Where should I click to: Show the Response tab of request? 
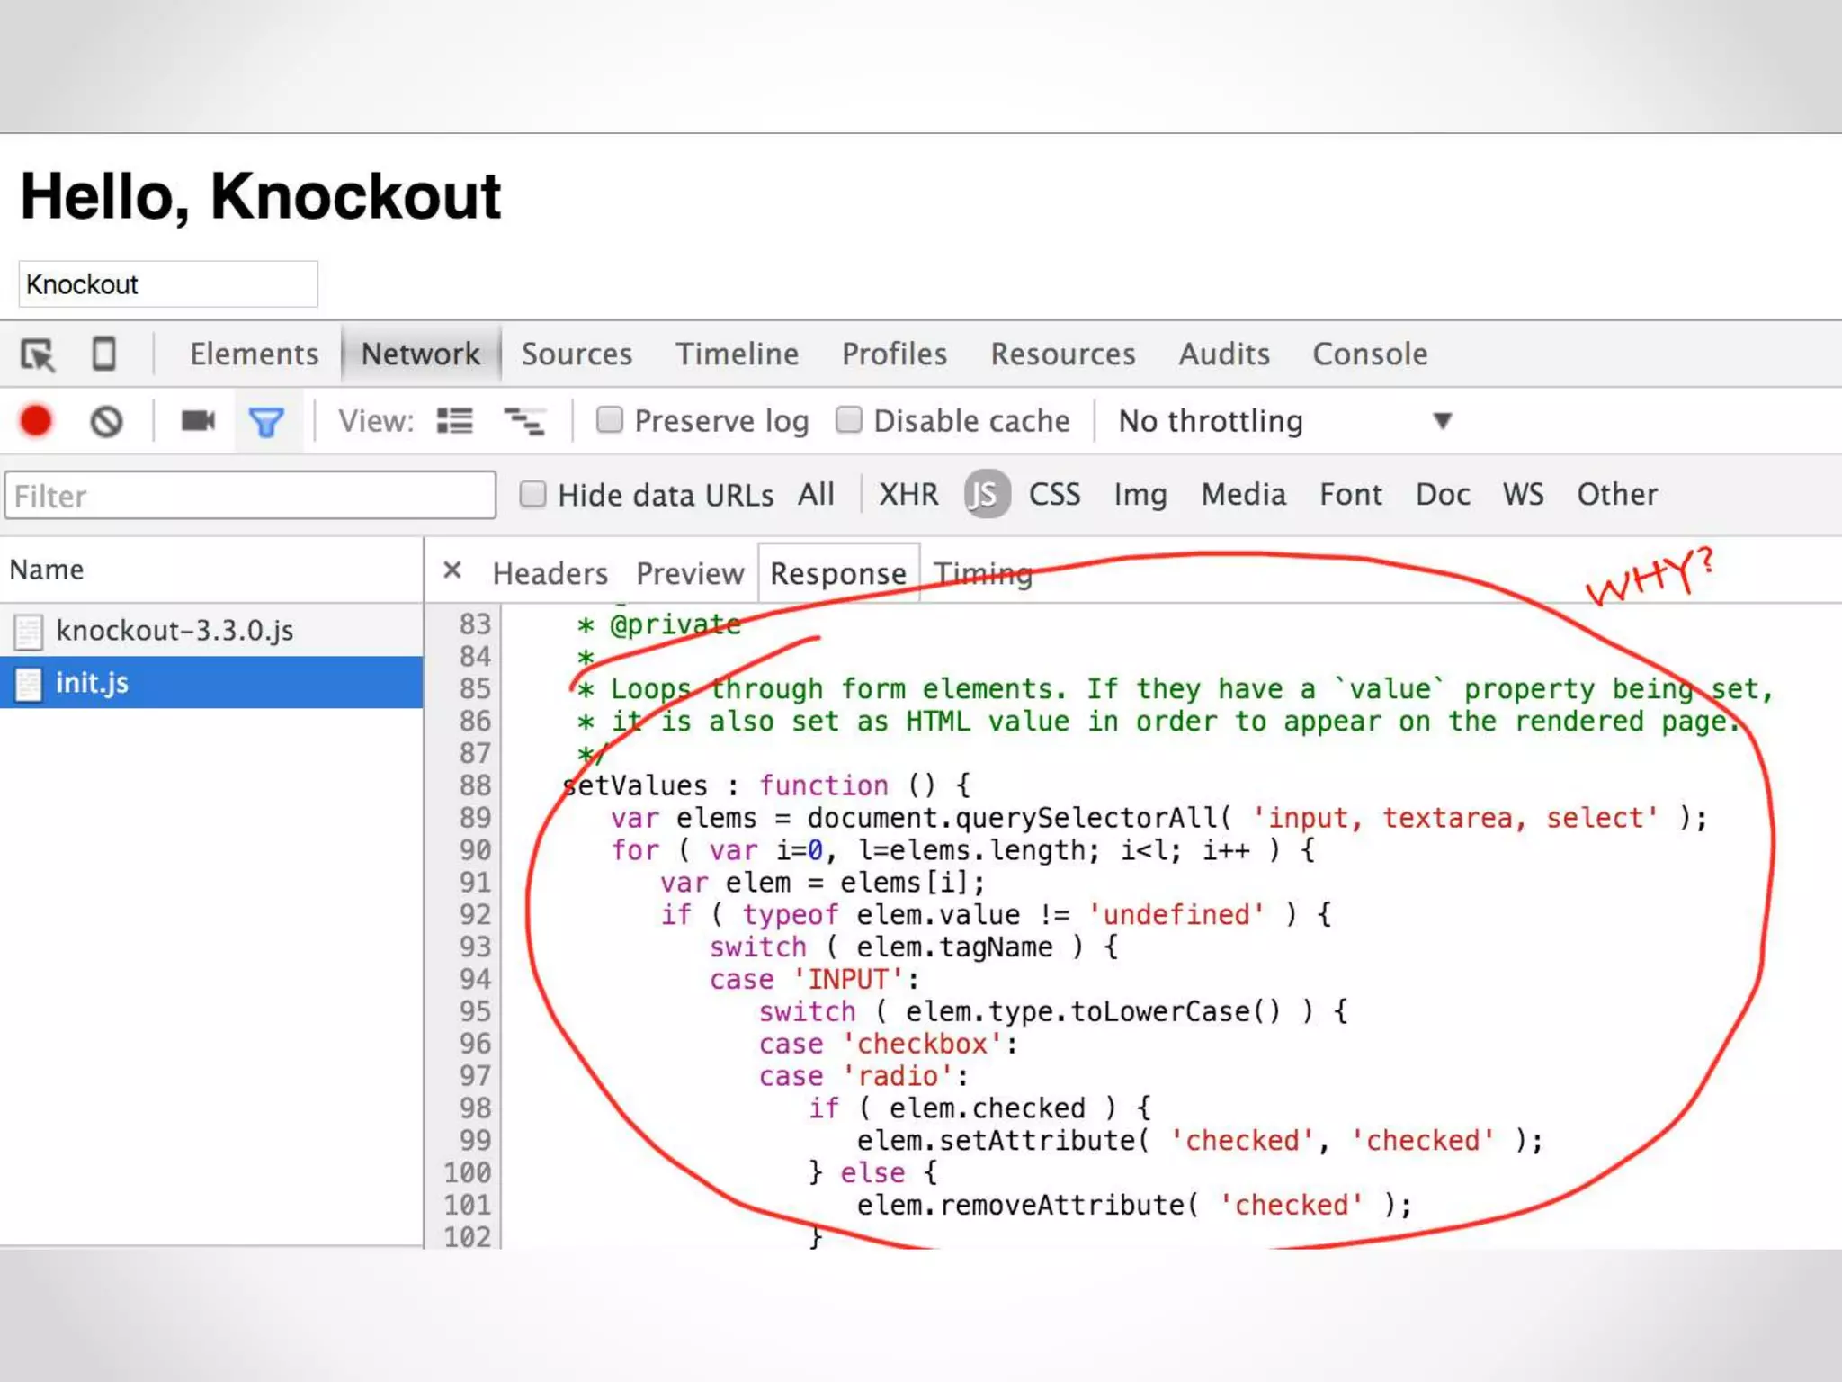(x=838, y=574)
